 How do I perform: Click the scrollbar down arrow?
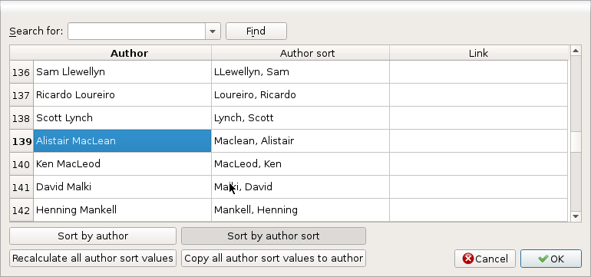pyautogui.click(x=576, y=216)
